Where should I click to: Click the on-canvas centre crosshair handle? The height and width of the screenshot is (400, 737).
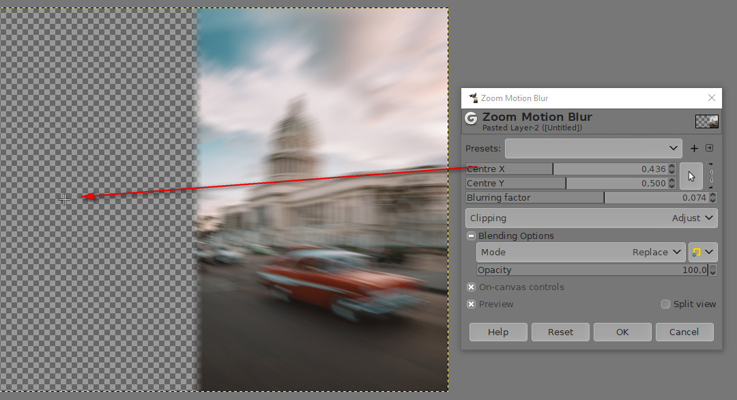64,200
